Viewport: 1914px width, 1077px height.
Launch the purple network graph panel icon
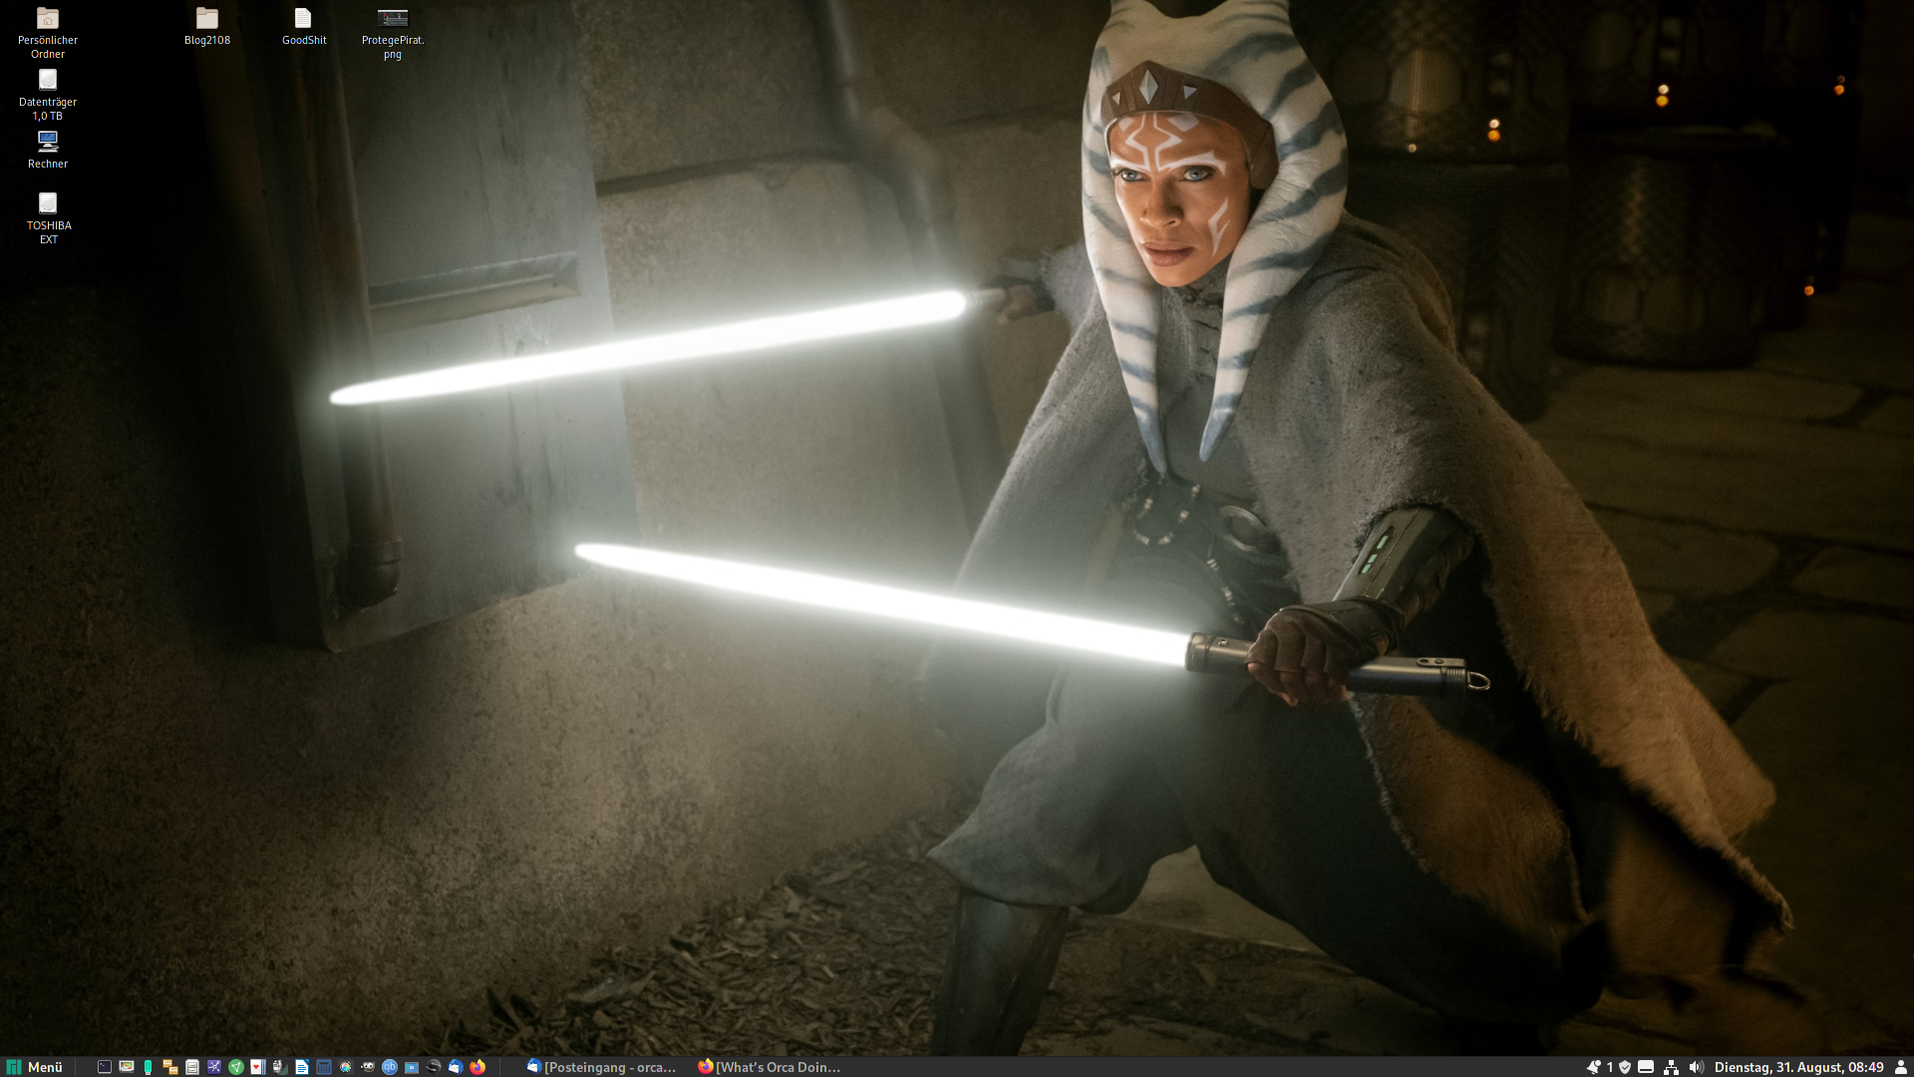pyautogui.click(x=214, y=1067)
